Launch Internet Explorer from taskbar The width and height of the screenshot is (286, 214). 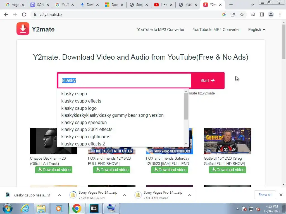point(25,208)
